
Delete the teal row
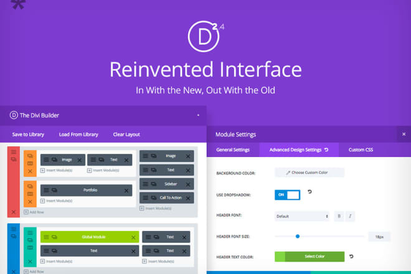tap(30, 262)
